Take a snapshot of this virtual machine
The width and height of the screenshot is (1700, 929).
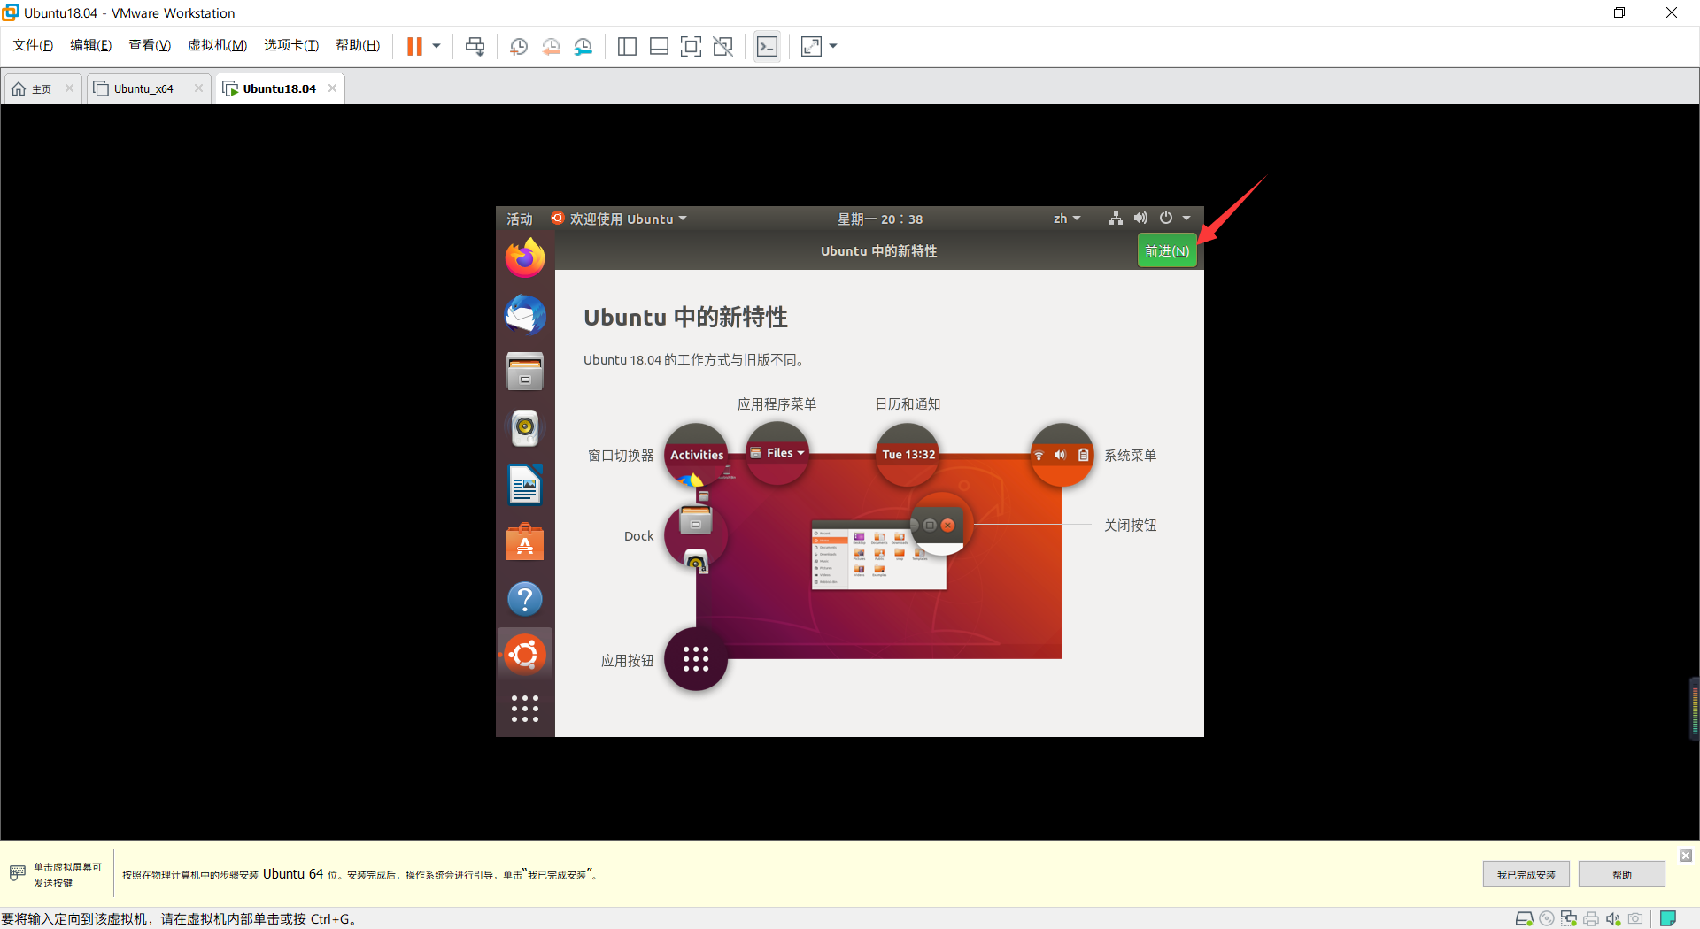(x=519, y=46)
